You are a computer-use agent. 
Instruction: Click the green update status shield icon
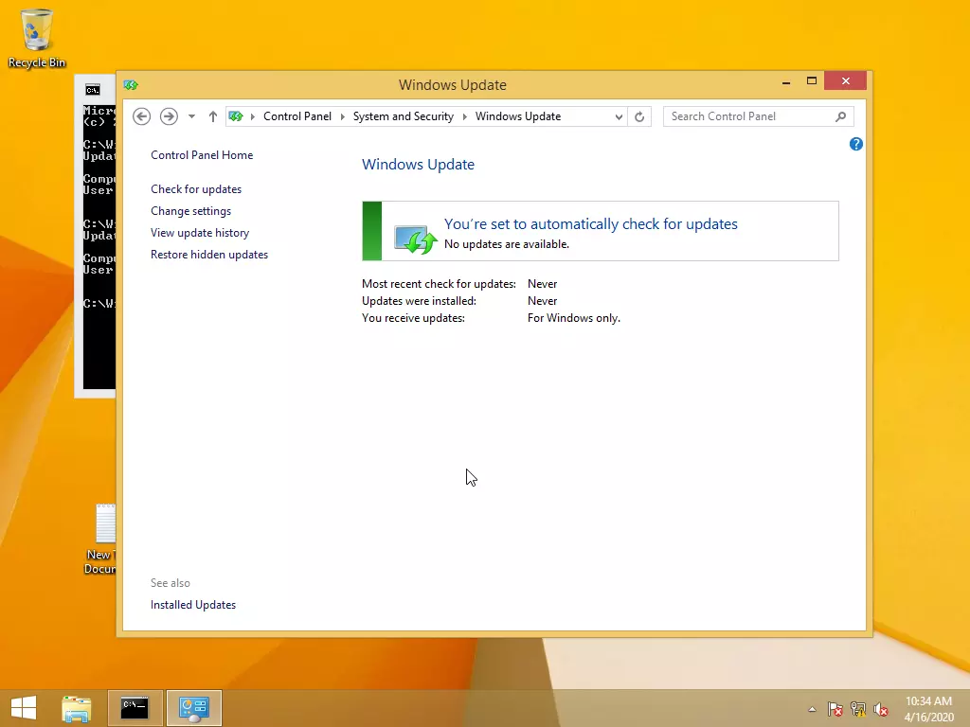pyautogui.click(x=415, y=238)
